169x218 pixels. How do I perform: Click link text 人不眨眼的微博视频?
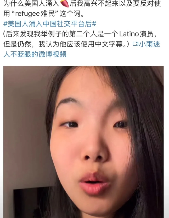[35, 54]
